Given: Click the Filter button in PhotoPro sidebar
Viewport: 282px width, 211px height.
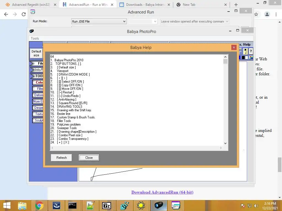Looking at the screenshot, I should 38,89.
